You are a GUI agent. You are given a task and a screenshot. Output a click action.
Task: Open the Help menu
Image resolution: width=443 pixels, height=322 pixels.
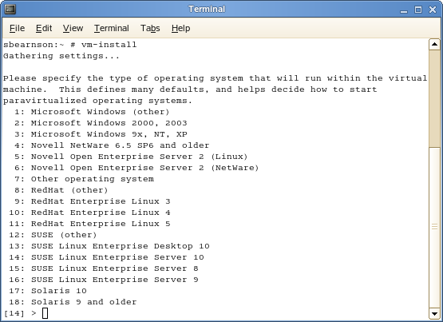click(x=180, y=28)
